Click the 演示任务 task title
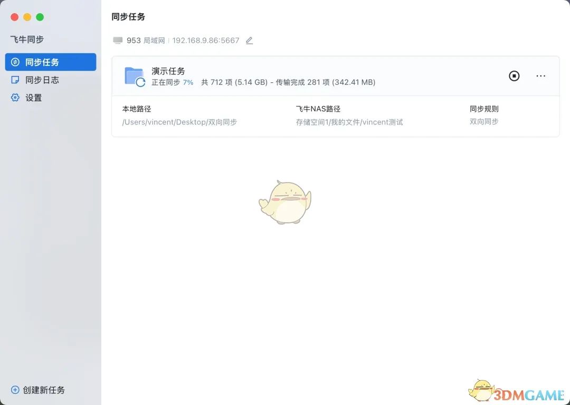The height and width of the screenshot is (405, 570). (x=168, y=71)
